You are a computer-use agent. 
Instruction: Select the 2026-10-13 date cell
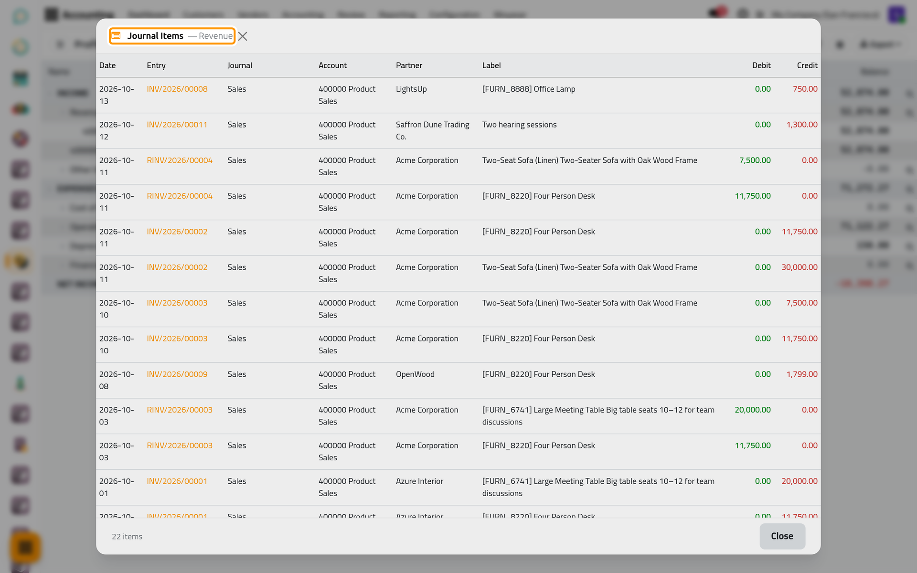(117, 95)
